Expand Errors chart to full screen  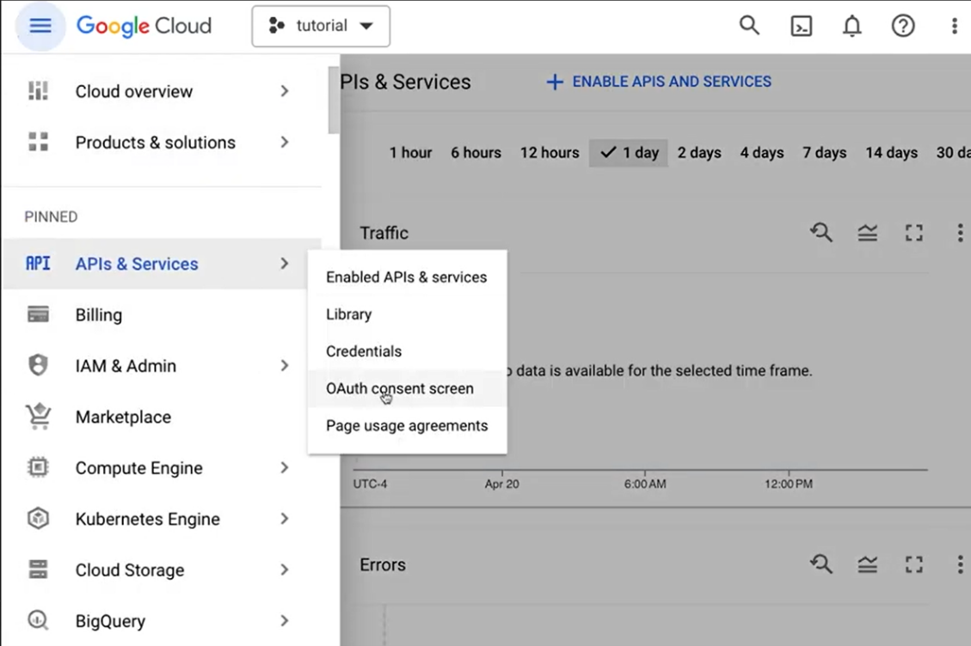[x=913, y=564]
